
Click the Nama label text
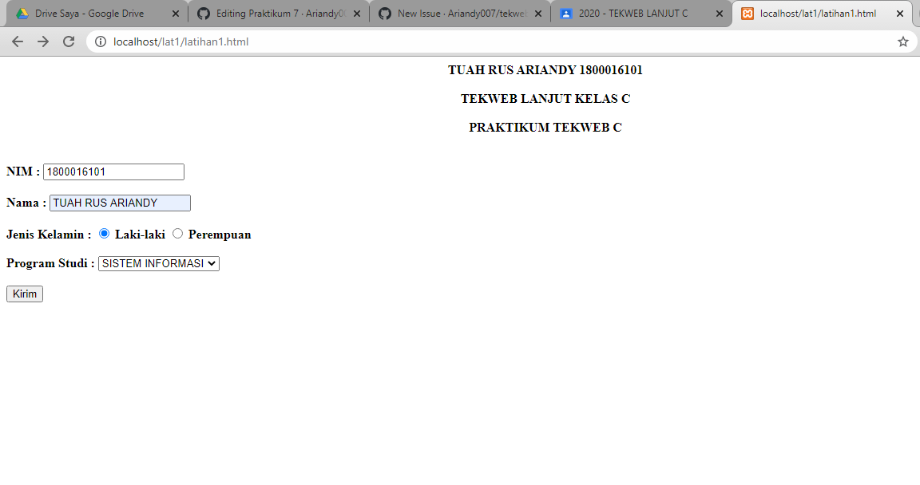click(26, 203)
